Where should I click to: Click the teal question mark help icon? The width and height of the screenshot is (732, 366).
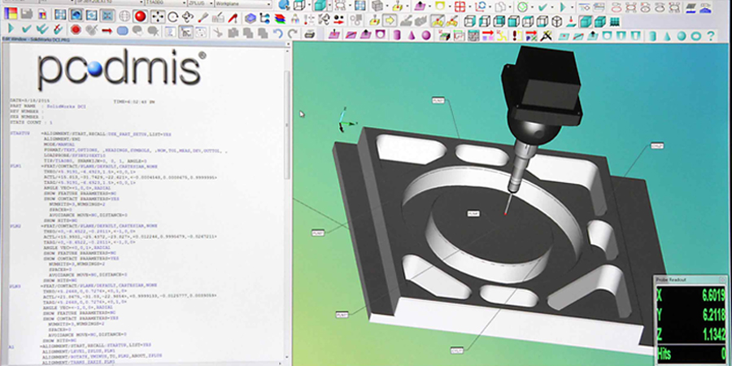click(711, 36)
